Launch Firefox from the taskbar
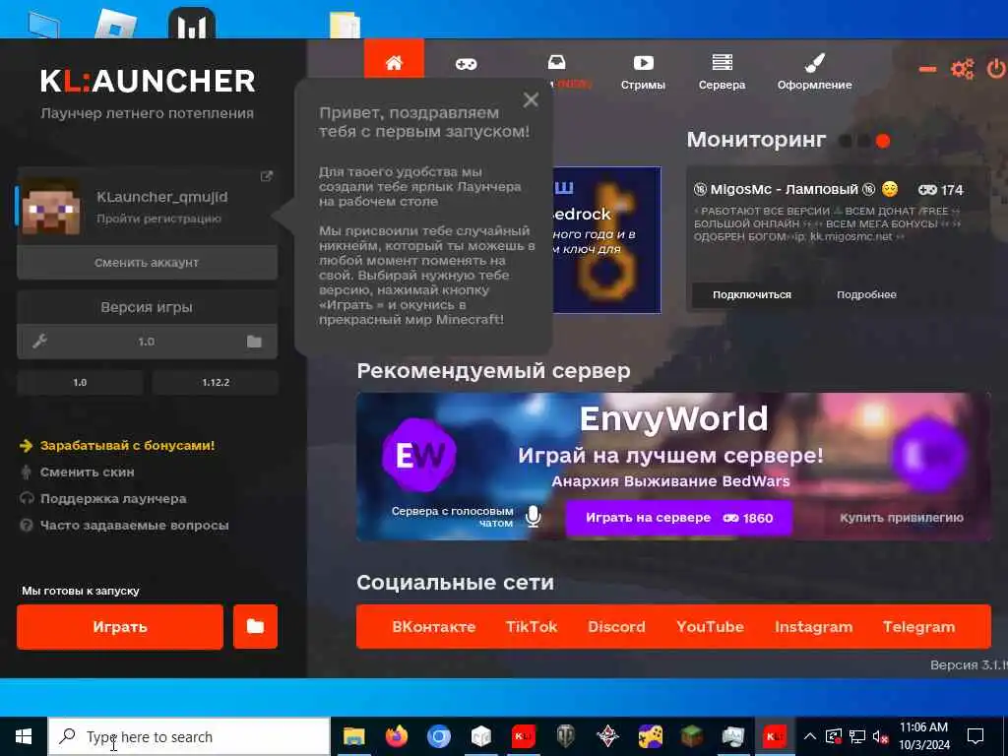Viewport: 1008px width, 756px height. point(396,736)
